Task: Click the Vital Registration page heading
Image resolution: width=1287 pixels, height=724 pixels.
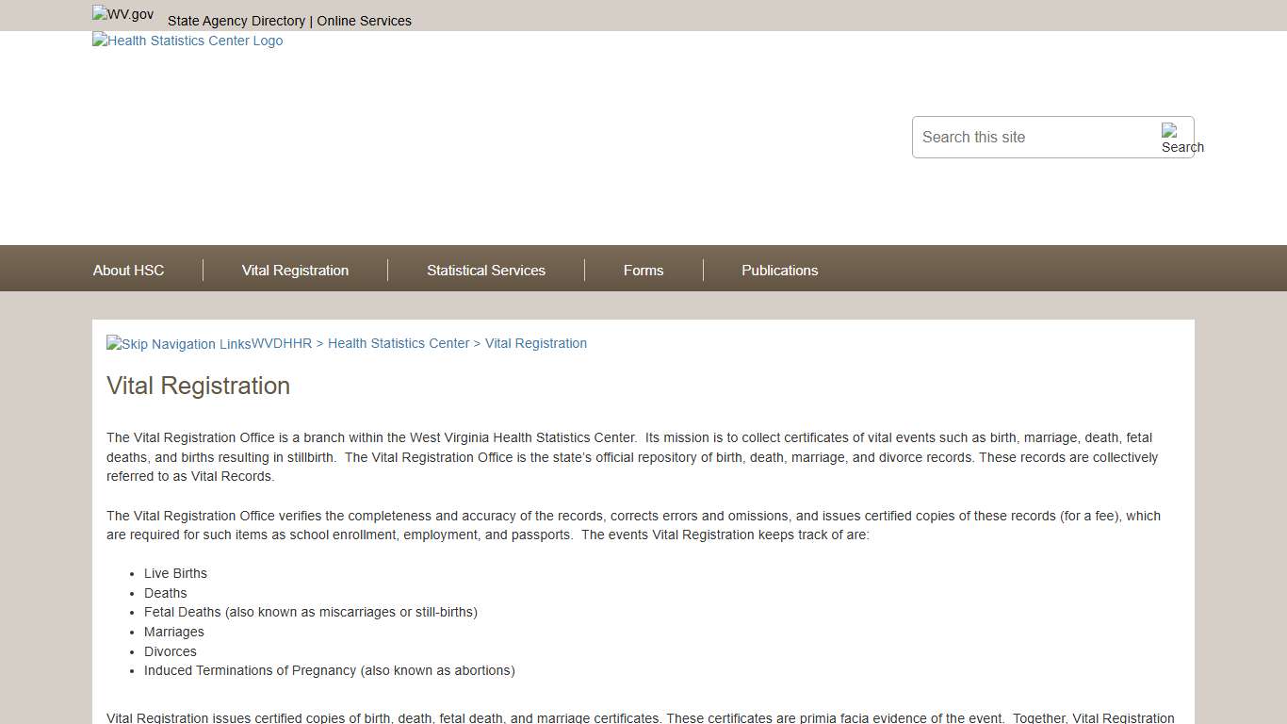Action: 198,386
